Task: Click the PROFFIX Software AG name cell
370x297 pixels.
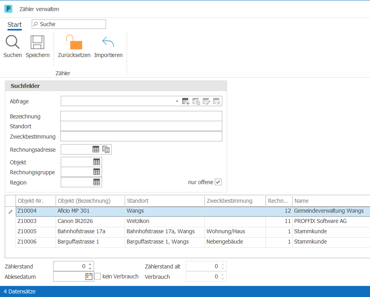Action: (x=331, y=221)
